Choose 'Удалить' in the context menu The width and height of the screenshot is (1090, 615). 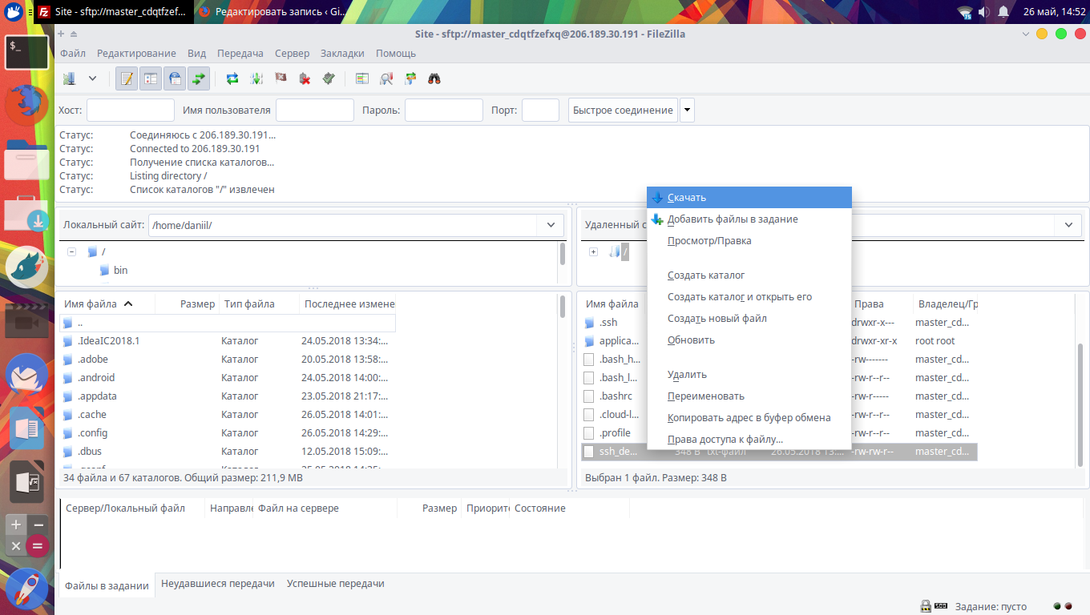point(749,374)
